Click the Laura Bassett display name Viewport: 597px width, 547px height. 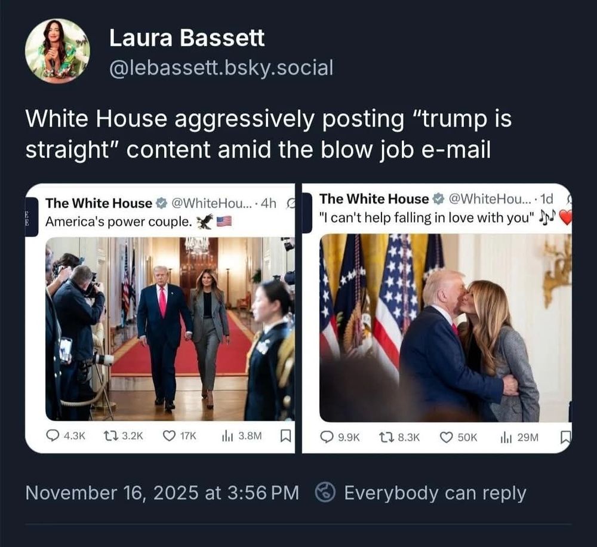(x=187, y=38)
